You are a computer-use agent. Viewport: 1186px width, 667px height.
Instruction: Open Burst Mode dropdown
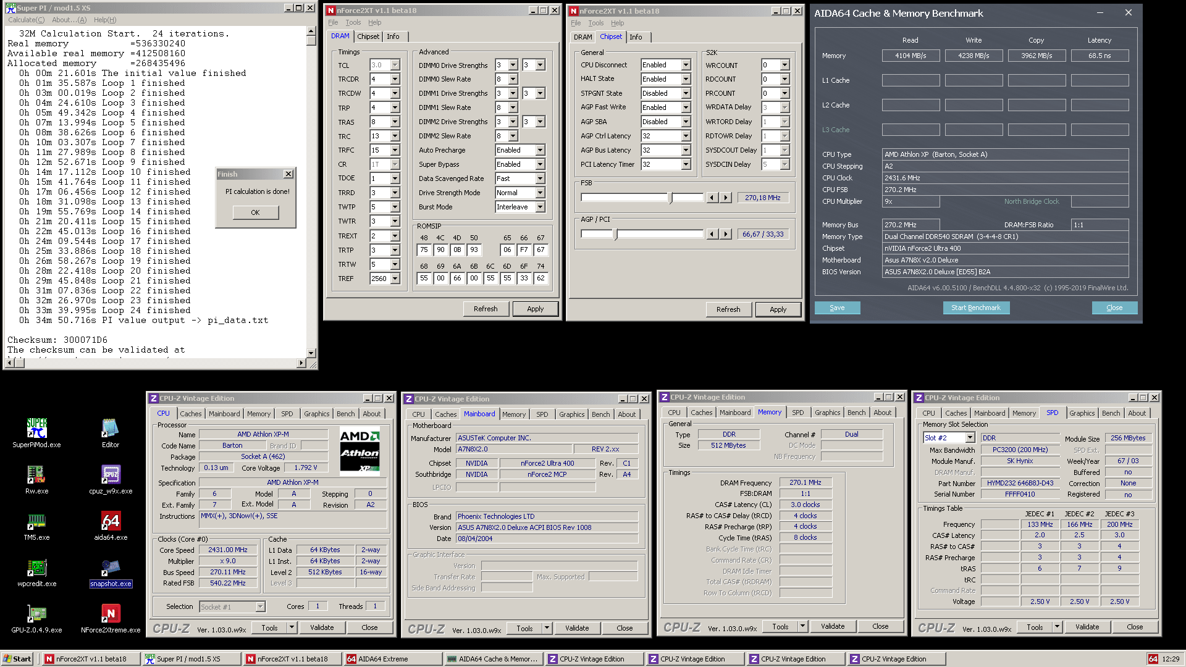540,207
